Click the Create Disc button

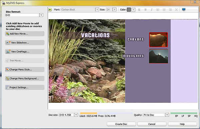click(x=121, y=124)
